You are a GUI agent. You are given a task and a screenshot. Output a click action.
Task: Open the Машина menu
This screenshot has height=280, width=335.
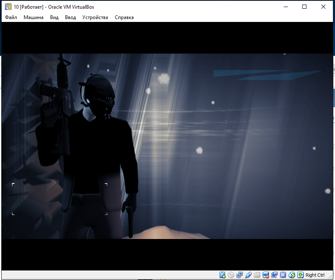(x=34, y=17)
